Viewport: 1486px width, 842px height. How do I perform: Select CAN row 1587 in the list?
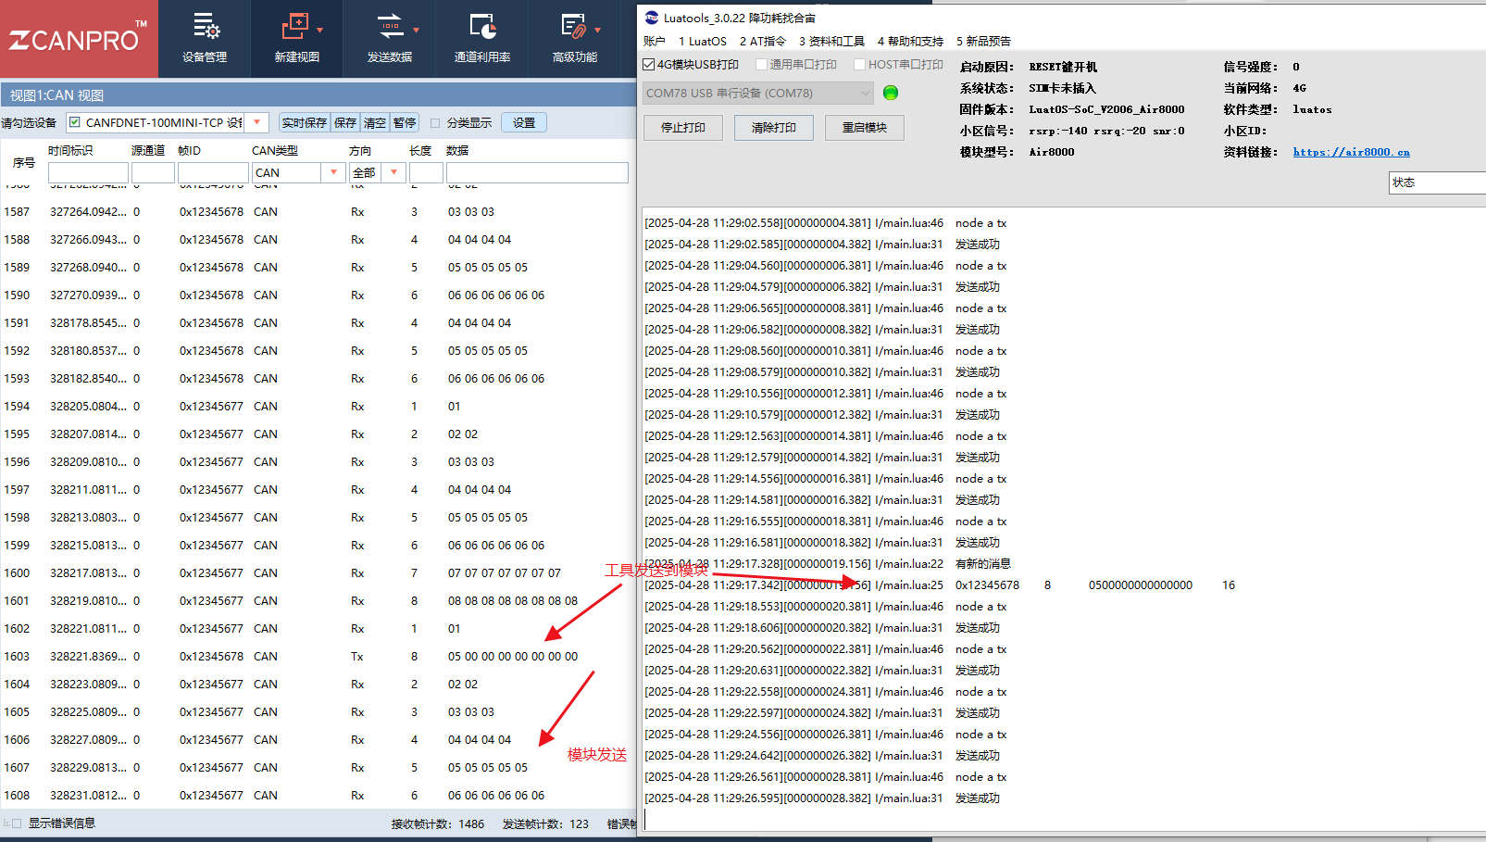[318, 212]
